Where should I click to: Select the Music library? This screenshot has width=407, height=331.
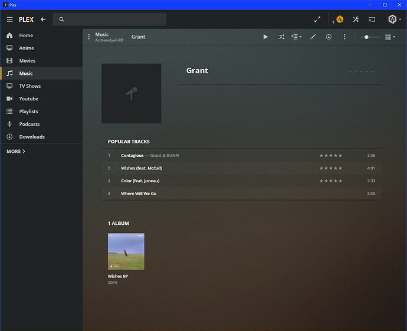pos(41,74)
